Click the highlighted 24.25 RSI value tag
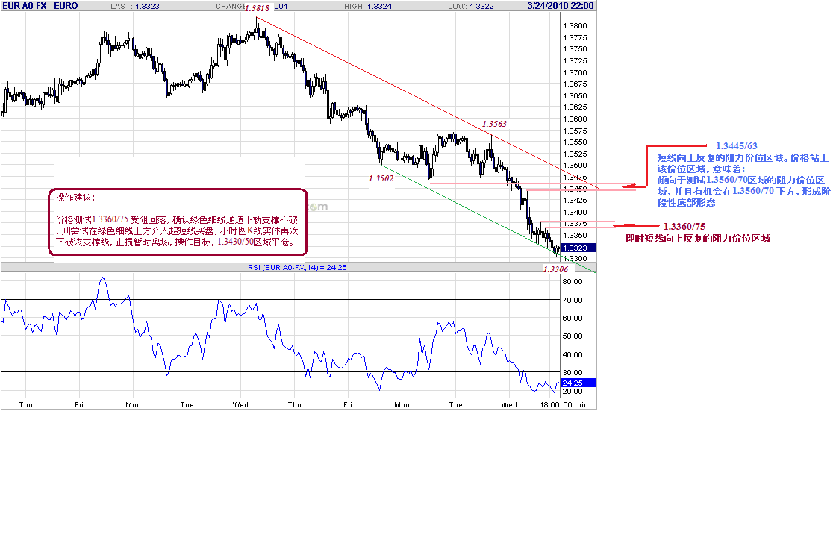Viewport: 839px width, 543px height. [x=578, y=383]
